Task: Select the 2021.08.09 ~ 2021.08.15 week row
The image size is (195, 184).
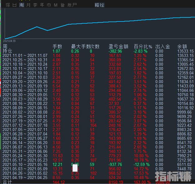Action: pos(98,108)
